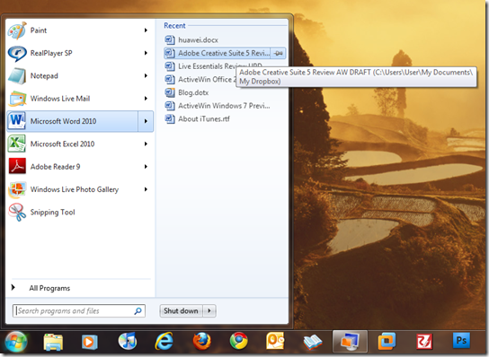Viewport: 489px width, 357px height.
Task: Expand Windows Live Mail jump list arrow
Action: click(x=146, y=99)
